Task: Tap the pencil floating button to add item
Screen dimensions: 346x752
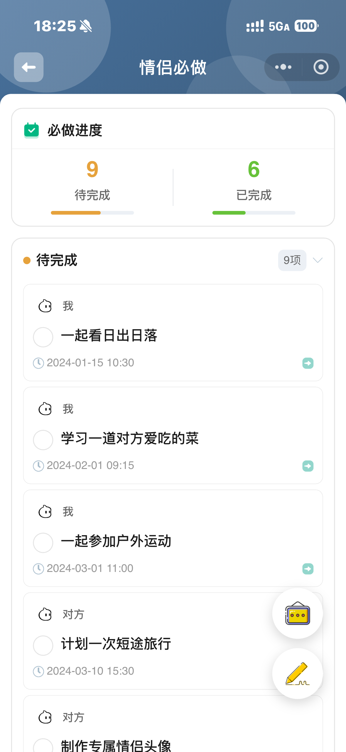Action: point(297,673)
